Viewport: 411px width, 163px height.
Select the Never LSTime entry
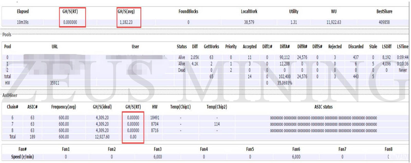[403, 70]
